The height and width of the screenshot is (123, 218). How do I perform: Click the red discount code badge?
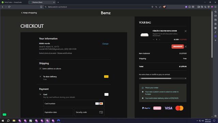pyautogui.click(x=177, y=46)
